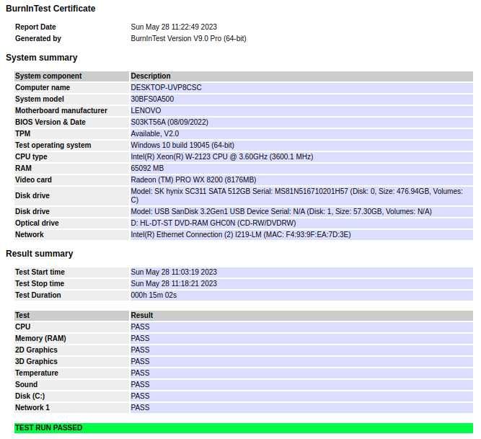Select optical drive HL-DT-ST DVD-RAM GHC0N value
This screenshot has width=481, height=439.
213,223
